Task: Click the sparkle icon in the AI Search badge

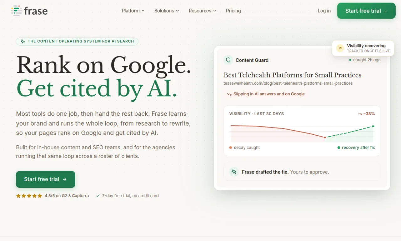Action: pyautogui.click(x=23, y=41)
